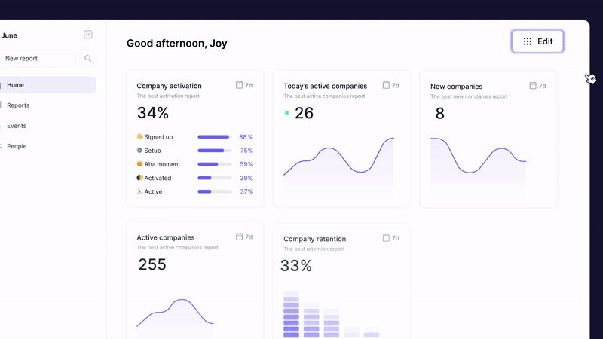Screen dimensions: 603x339
Task: Open the Company activation card title
Action: coord(169,86)
